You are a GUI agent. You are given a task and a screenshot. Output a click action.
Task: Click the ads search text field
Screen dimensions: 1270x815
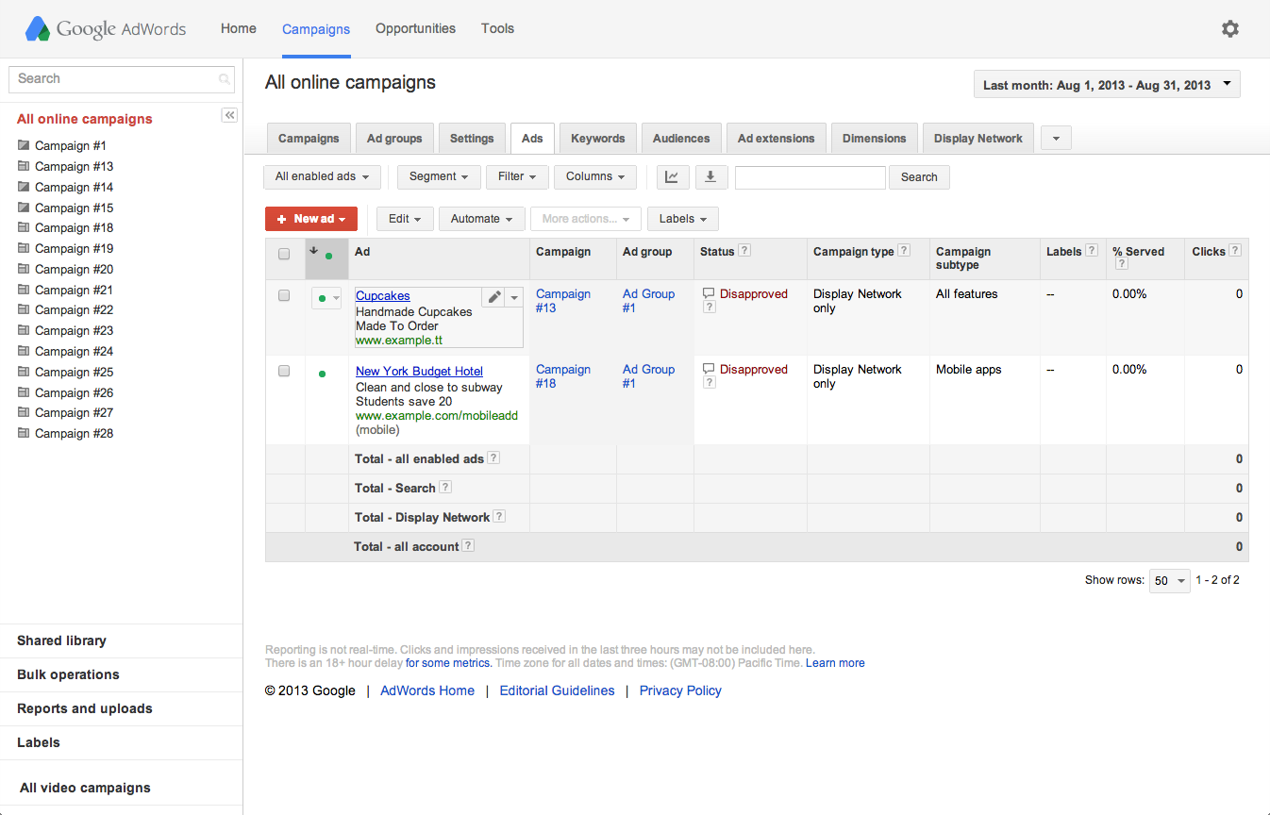[x=810, y=176]
